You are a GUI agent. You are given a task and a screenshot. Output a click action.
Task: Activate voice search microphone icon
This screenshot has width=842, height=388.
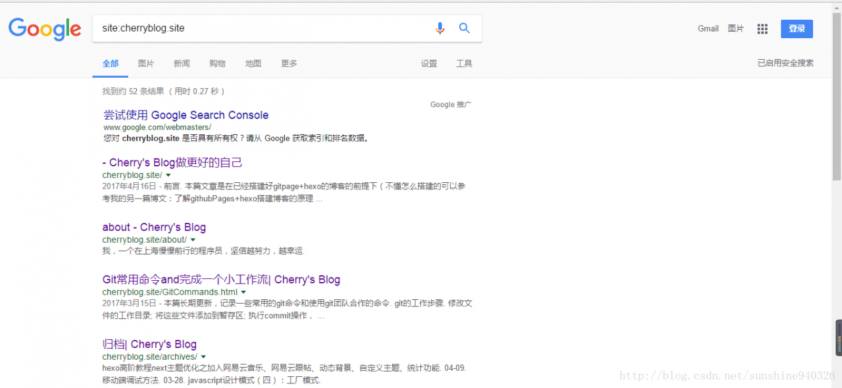click(x=440, y=28)
